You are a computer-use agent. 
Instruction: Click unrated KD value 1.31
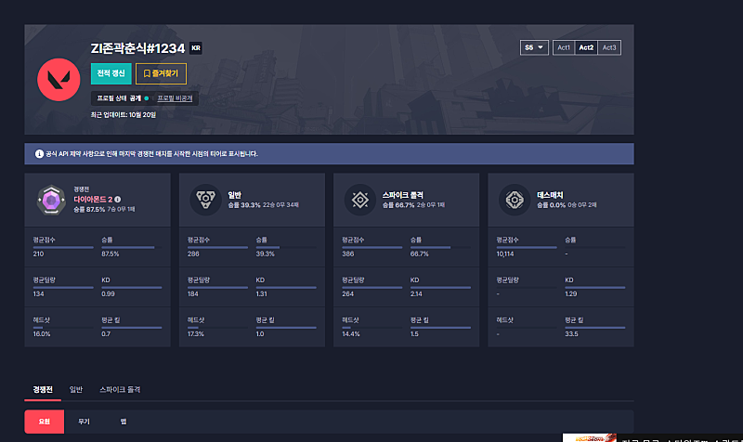click(x=262, y=293)
